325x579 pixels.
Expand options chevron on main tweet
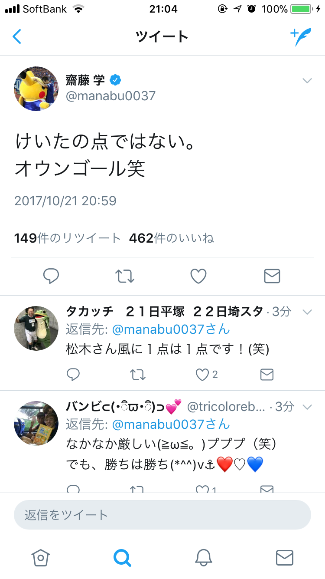307,81
